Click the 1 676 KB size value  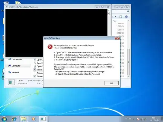120,26
